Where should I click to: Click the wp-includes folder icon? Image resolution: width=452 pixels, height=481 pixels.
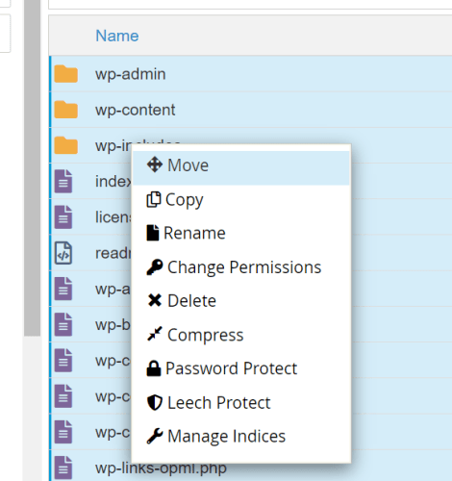[x=65, y=145]
